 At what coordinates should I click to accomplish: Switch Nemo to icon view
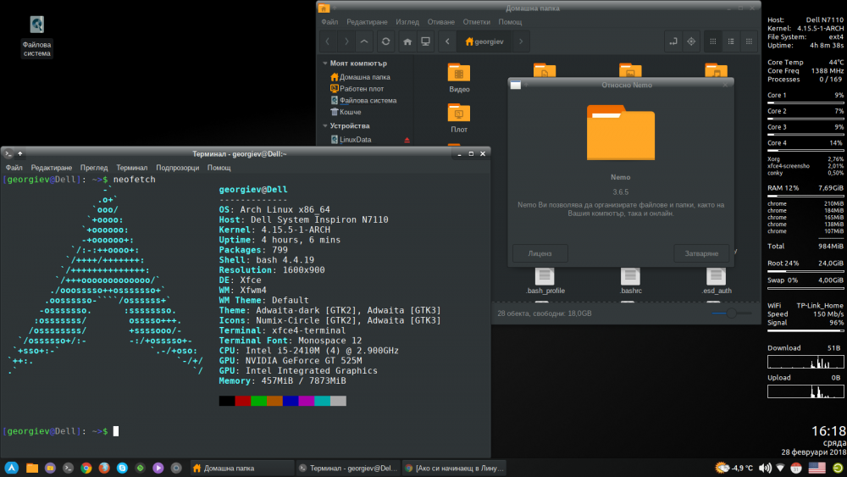tap(713, 42)
